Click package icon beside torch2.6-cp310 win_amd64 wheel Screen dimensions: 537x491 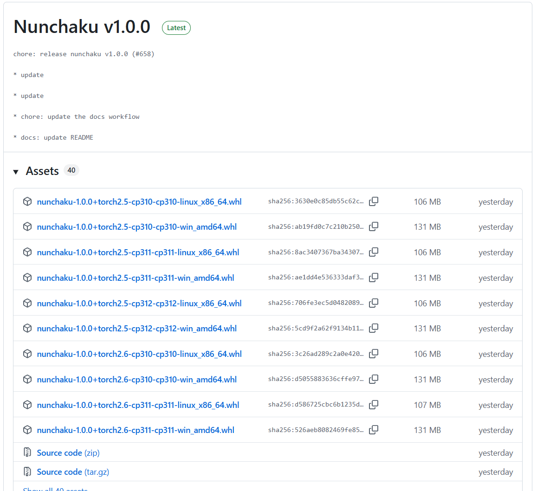27,379
